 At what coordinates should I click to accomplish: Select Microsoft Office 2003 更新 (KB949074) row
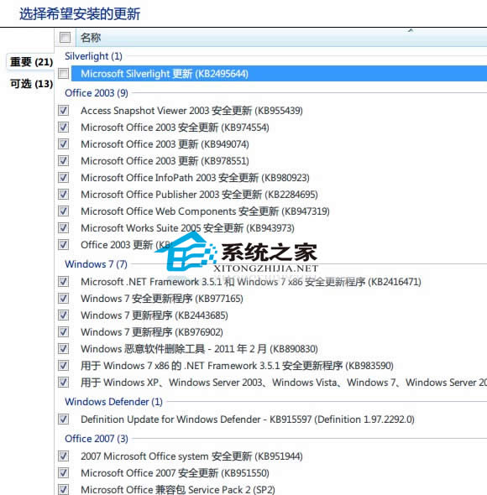(165, 144)
